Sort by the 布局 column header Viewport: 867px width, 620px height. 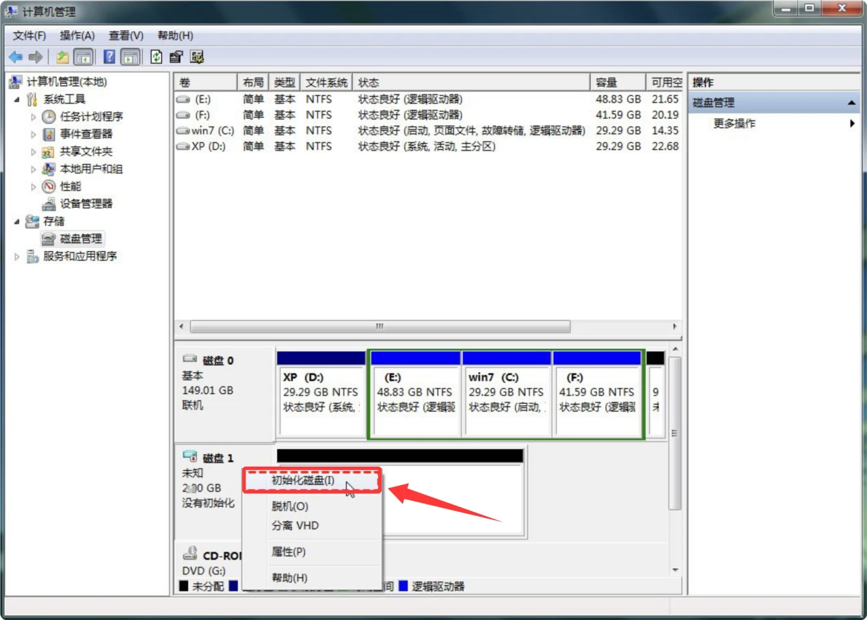pos(253,83)
